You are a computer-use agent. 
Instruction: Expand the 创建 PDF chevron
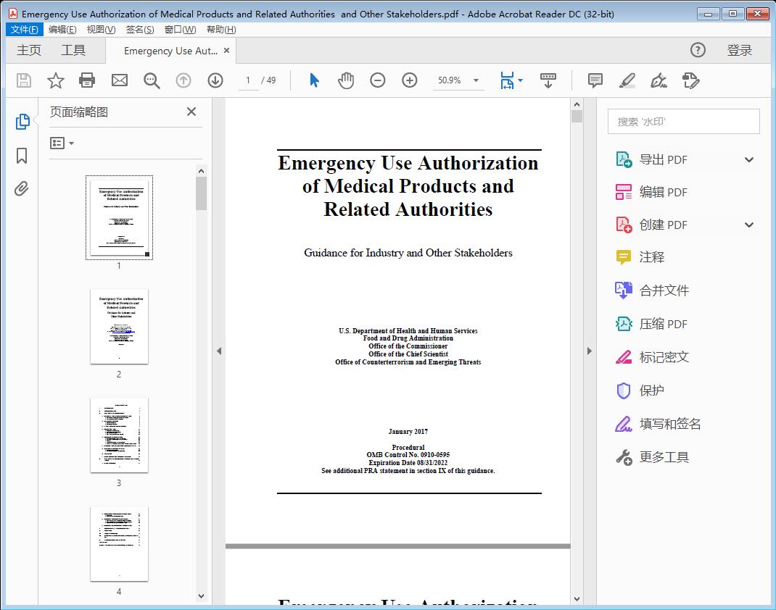point(748,225)
